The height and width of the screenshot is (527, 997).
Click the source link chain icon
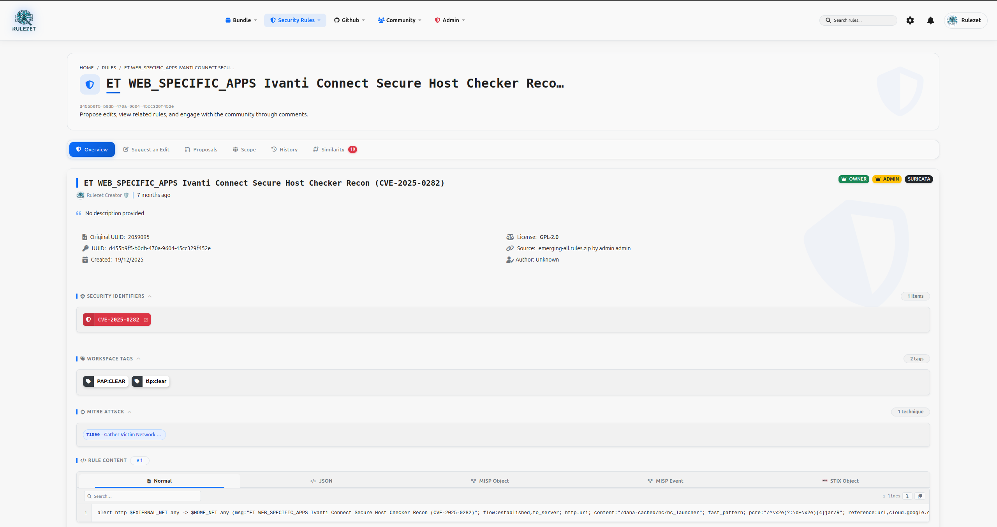point(510,248)
